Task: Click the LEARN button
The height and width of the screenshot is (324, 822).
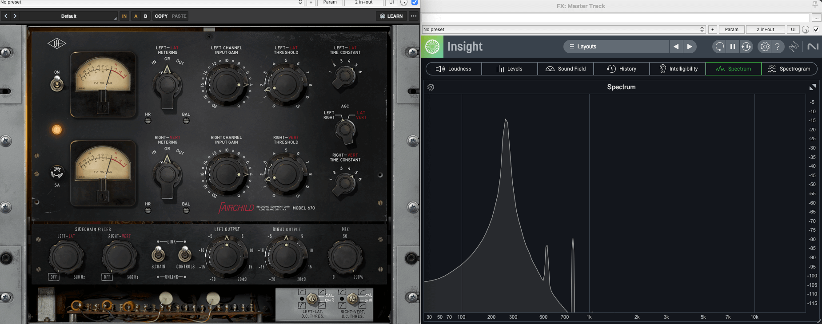Action: 391,16
